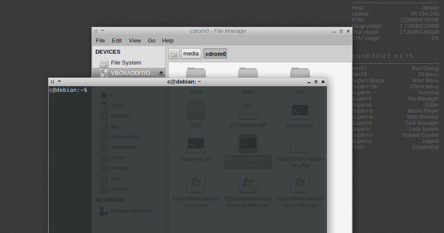Open the Go menu in File Manager
This screenshot has width=444, height=233.
point(151,40)
